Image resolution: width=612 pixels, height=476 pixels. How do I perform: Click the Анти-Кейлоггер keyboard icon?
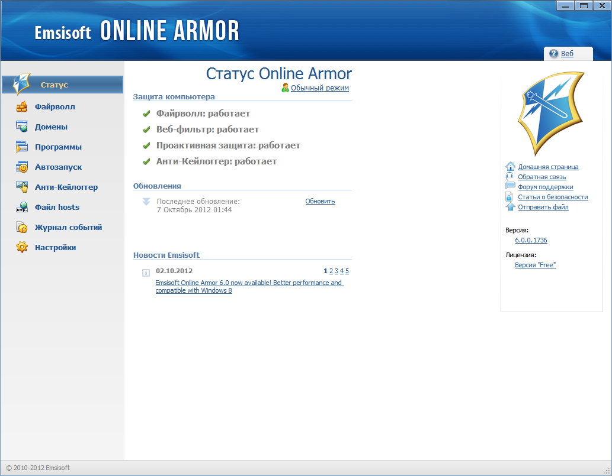pos(22,187)
